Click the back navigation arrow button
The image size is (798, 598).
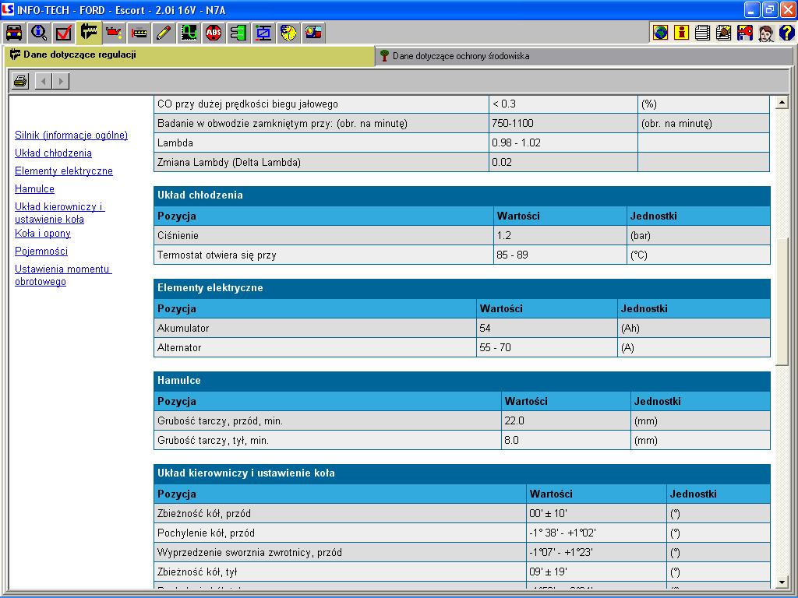coord(44,81)
